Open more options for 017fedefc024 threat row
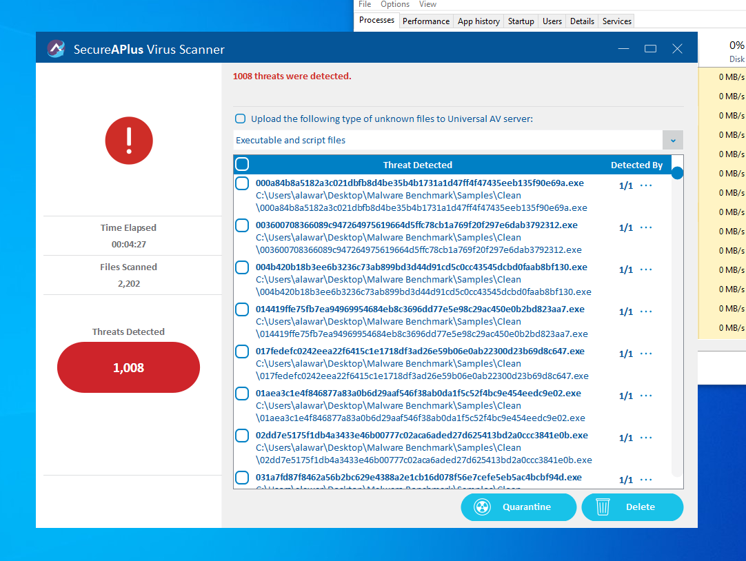 coord(646,354)
